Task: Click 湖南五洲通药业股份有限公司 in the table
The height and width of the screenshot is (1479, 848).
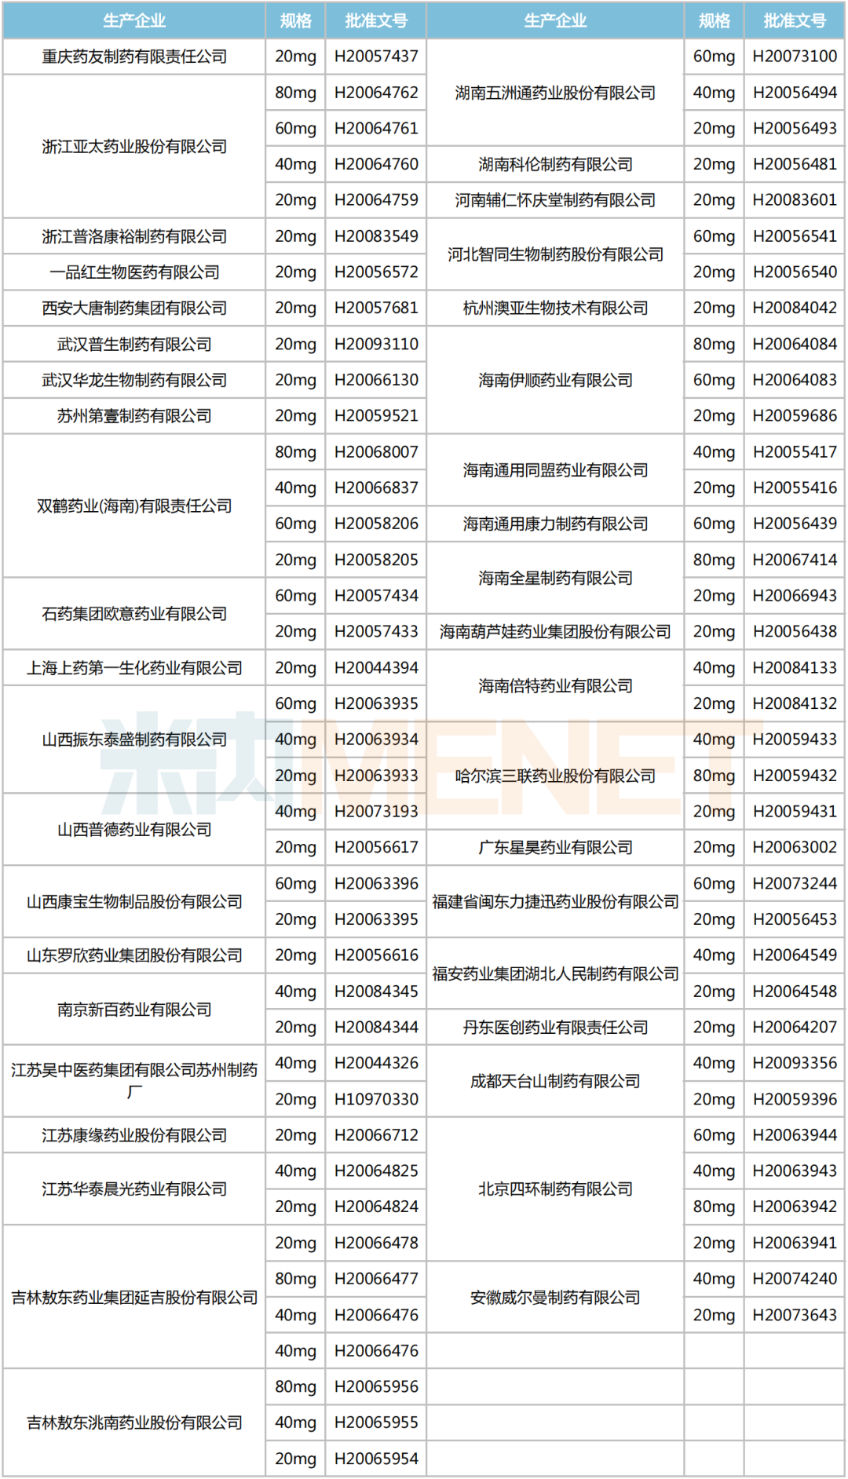Action: (x=555, y=93)
